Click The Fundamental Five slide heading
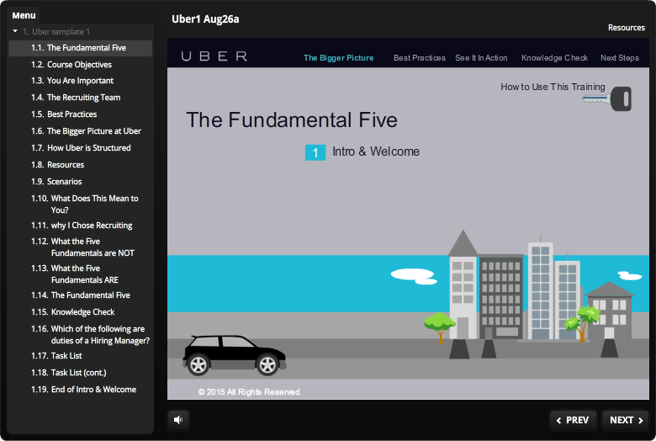This screenshot has height=441, width=656. (292, 120)
